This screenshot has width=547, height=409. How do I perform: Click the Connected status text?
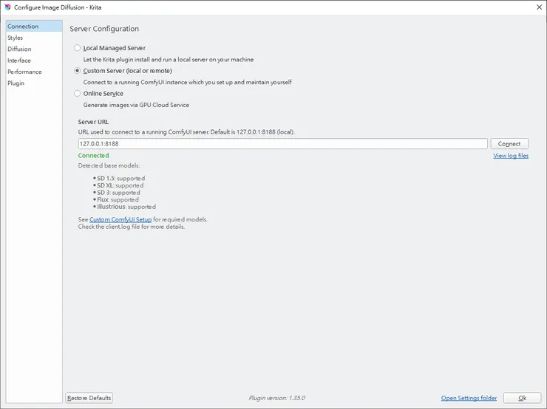93,156
